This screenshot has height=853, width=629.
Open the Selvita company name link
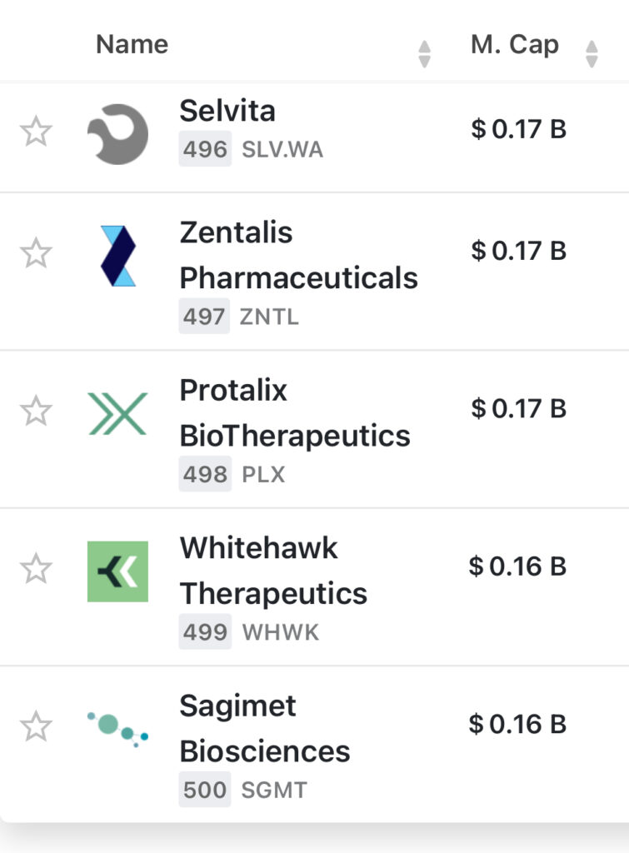click(x=227, y=111)
